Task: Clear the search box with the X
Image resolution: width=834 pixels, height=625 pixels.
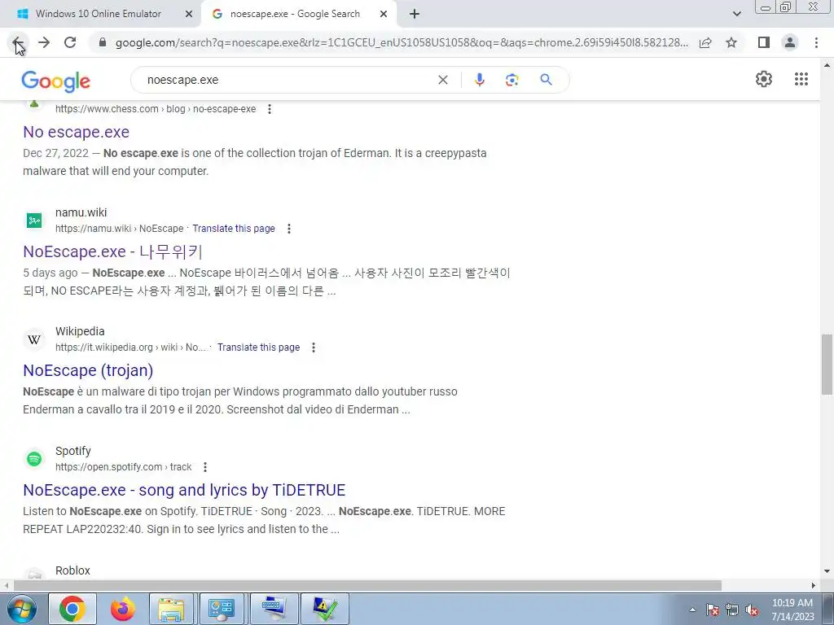Action: [x=442, y=80]
